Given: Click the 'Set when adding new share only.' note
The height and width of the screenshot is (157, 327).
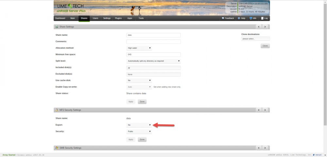Looking at the screenshot, I should (x=167, y=87).
